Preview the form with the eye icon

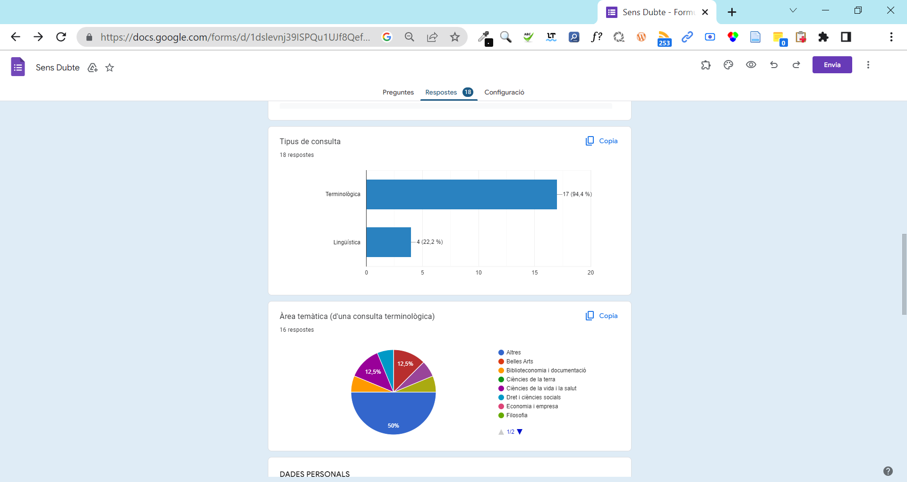click(751, 65)
